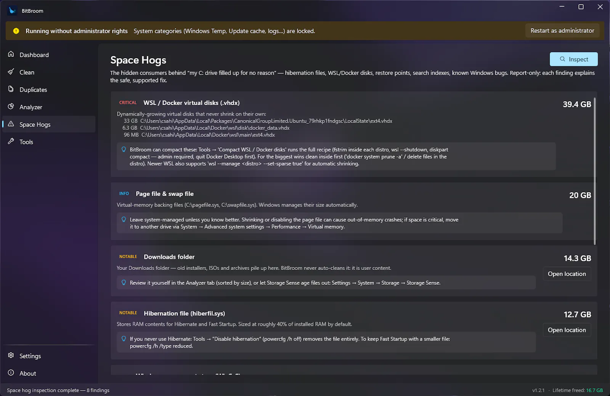Image resolution: width=610 pixels, height=396 pixels.
Task: Click the 12.7 GB size value
Action: [577, 315]
